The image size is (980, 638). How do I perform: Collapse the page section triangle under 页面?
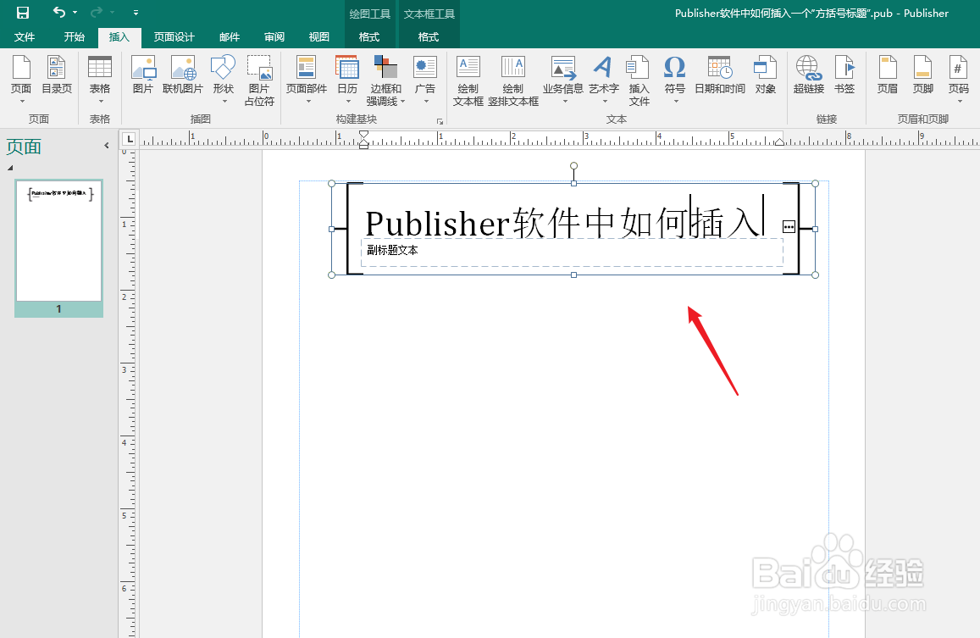tap(10, 168)
